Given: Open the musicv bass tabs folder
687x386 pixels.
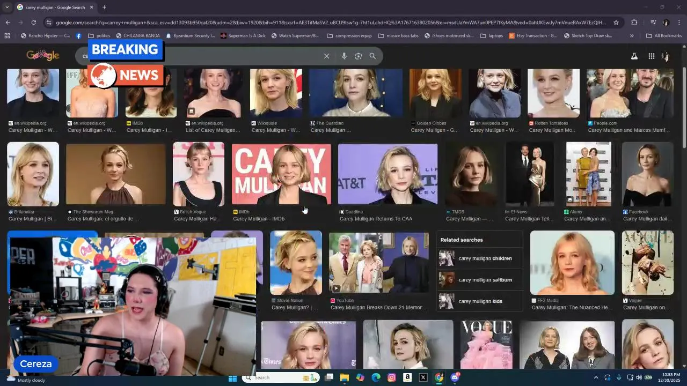Looking at the screenshot, I should point(398,36).
